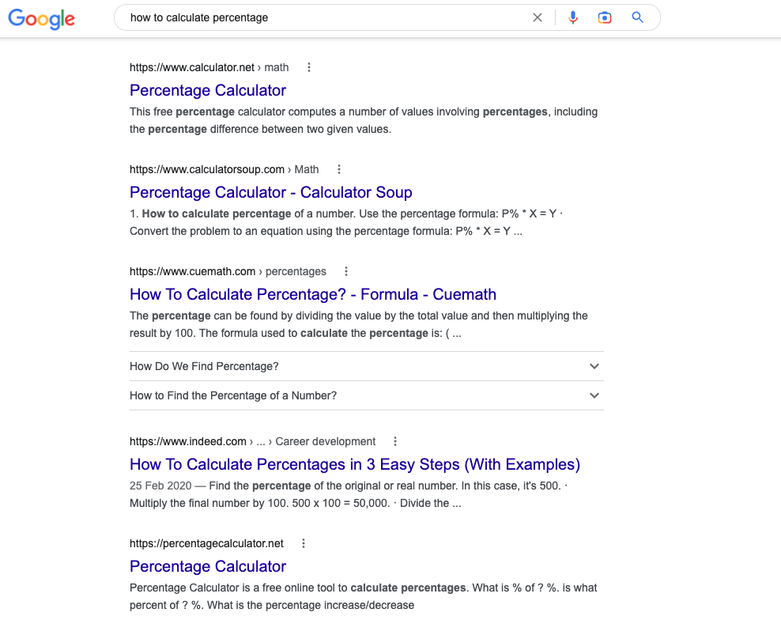This screenshot has width=781, height=635.
Task: Open search by image camera icon
Action: pos(604,17)
